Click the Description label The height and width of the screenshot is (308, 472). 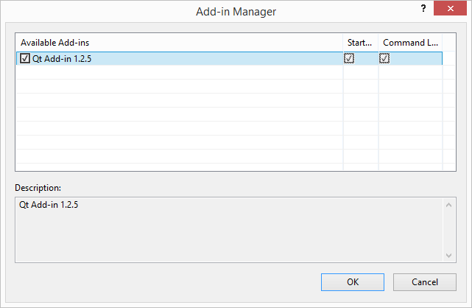(38, 188)
